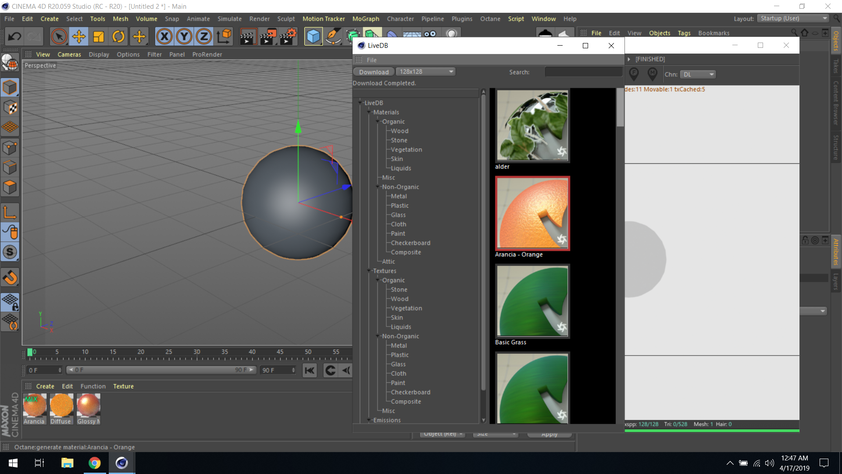The width and height of the screenshot is (842, 474).
Task: Toggle X-axis lock
Action: (164, 36)
